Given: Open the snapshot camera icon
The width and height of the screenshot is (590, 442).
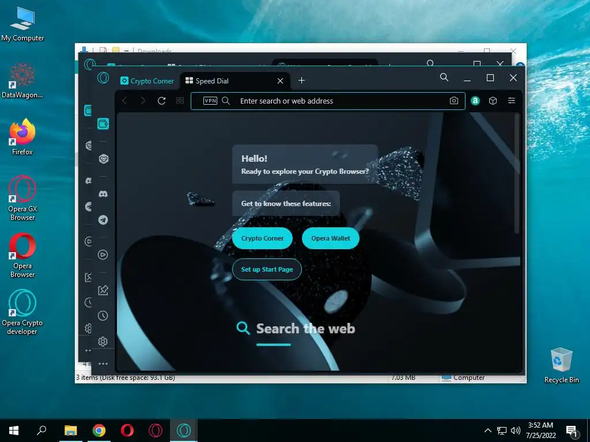Looking at the screenshot, I should [x=454, y=101].
